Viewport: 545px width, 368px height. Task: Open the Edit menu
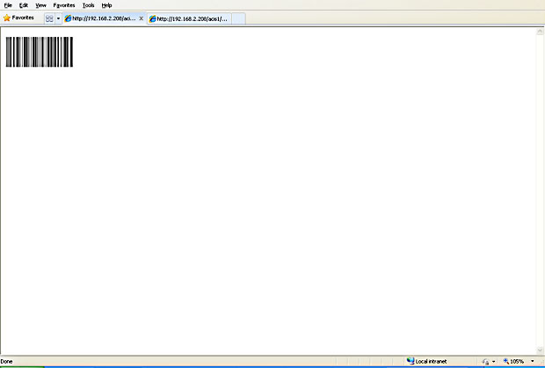pos(23,5)
